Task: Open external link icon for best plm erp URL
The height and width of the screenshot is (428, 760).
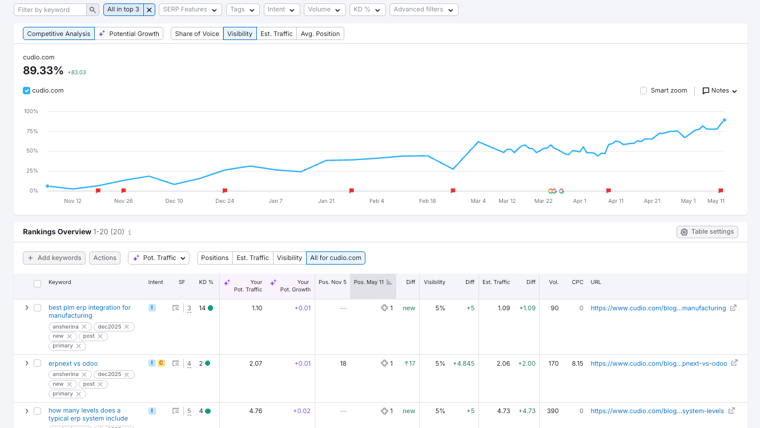Action: pyautogui.click(x=734, y=308)
